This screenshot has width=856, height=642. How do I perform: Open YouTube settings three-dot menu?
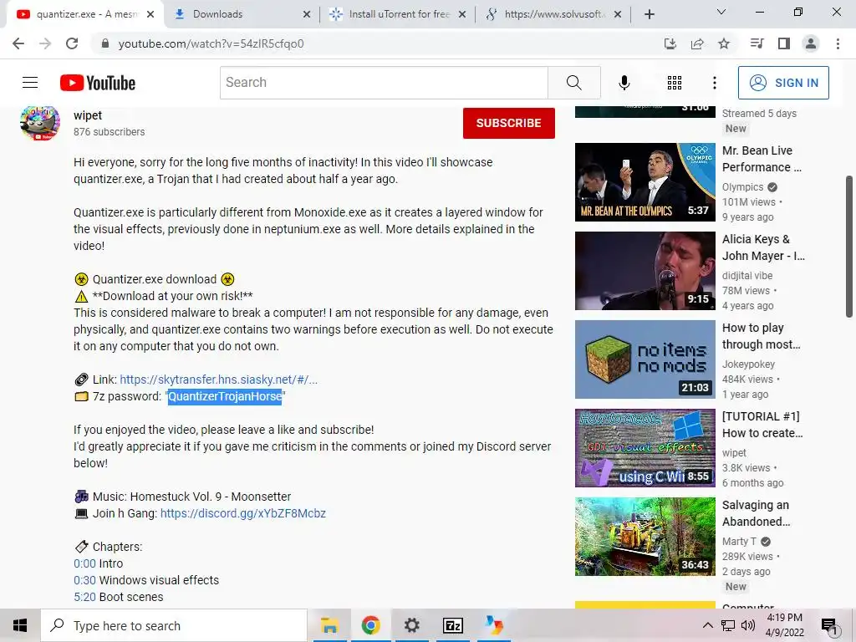tap(714, 83)
